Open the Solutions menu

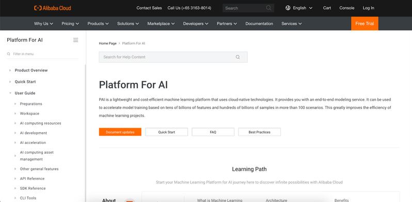128,24
